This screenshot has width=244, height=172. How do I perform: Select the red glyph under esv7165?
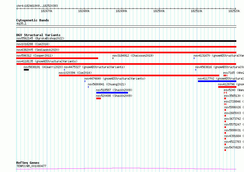pyautogui.click(x=225, y=75)
